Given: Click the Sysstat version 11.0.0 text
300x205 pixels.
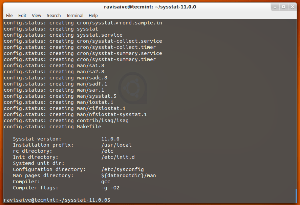Looking at the screenshot, I should (x=110, y=138).
